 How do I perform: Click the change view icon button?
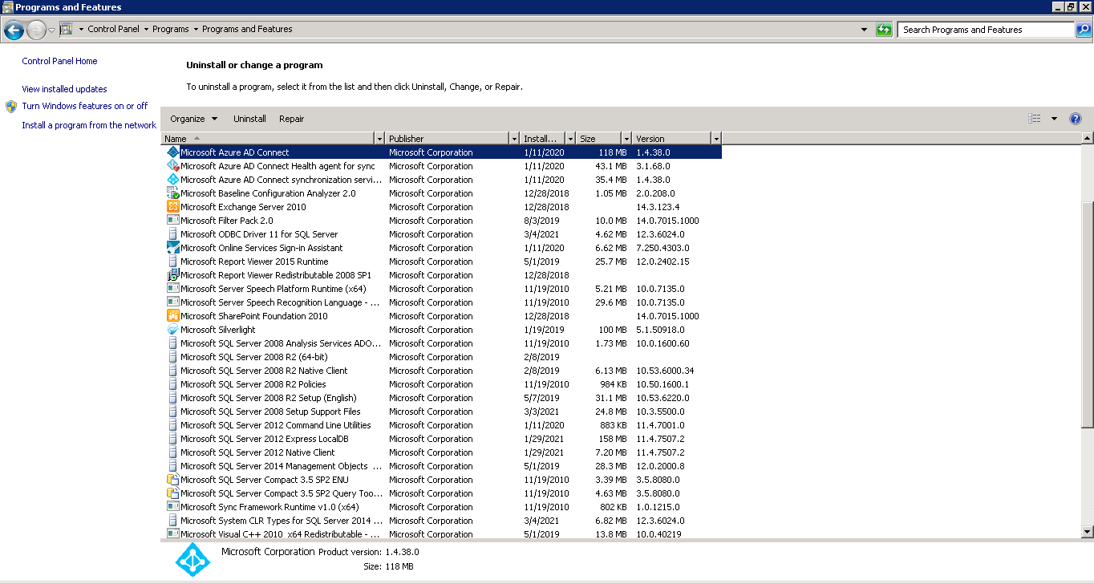pos(1035,119)
